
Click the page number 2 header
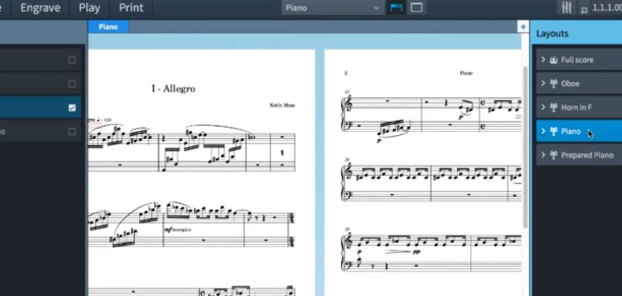[346, 73]
